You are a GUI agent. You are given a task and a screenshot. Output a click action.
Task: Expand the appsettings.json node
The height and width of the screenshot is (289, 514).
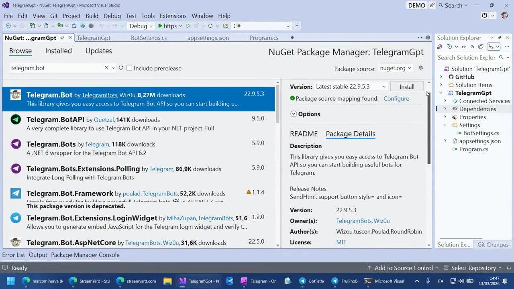coord(445,141)
